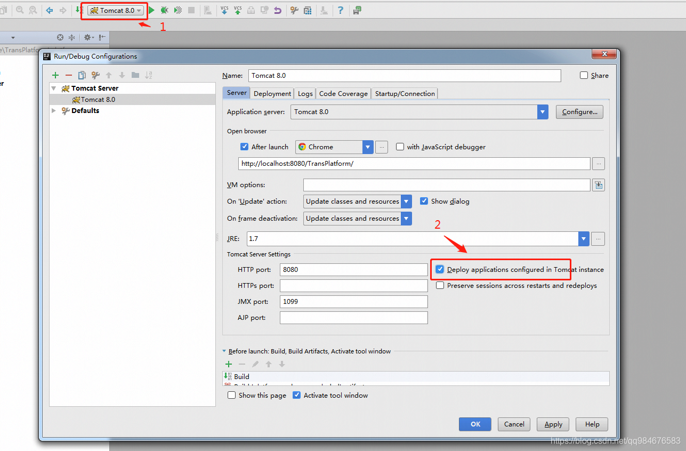This screenshot has width=686, height=451.
Task: Click ellipsis button beside the localhost URL field
Action: click(599, 163)
